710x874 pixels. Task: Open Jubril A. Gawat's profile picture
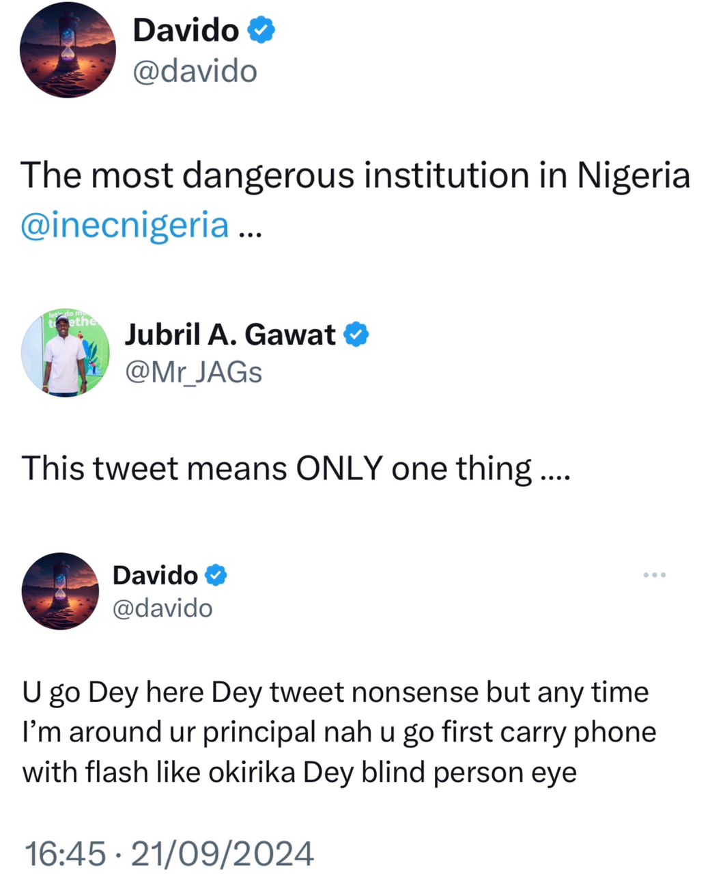[66, 355]
